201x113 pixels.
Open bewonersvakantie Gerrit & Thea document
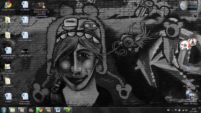[x=8, y=53]
